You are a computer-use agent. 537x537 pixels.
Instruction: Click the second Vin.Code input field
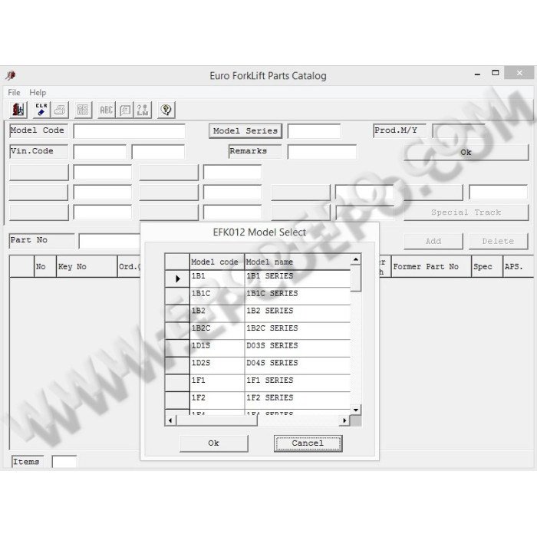point(158,152)
